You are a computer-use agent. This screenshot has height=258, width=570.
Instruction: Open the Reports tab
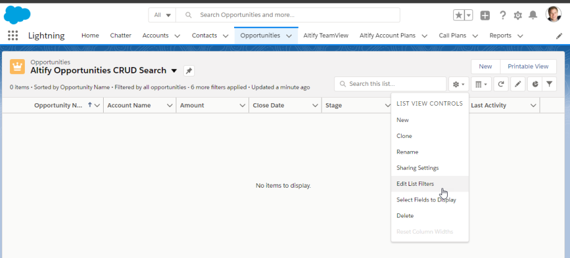(500, 35)
